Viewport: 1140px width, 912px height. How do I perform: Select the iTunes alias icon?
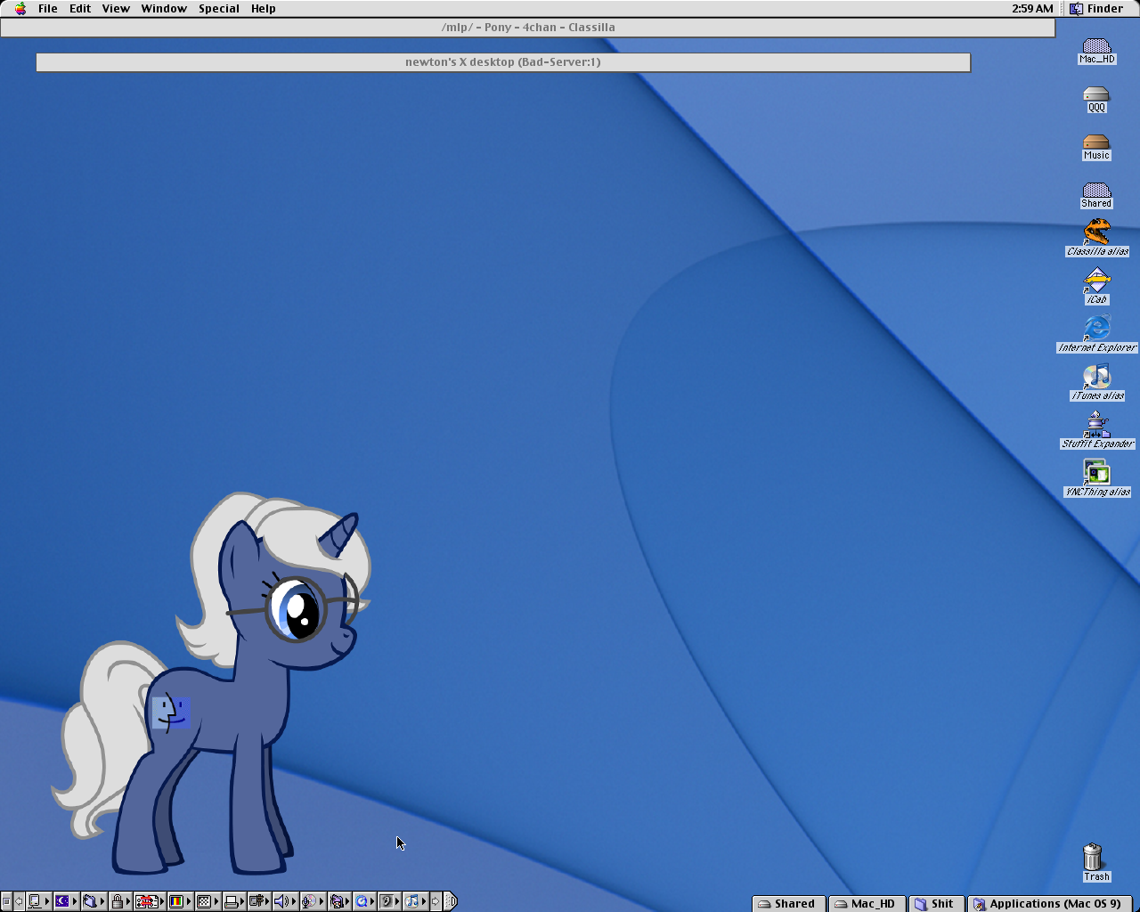[x=1097, y=383]
